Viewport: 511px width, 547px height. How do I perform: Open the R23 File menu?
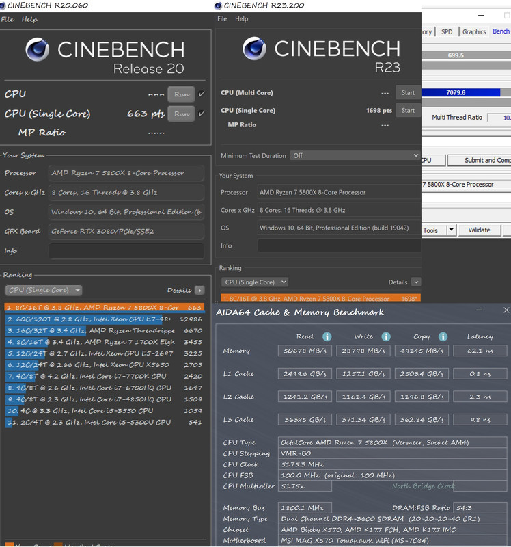point(222,19)
